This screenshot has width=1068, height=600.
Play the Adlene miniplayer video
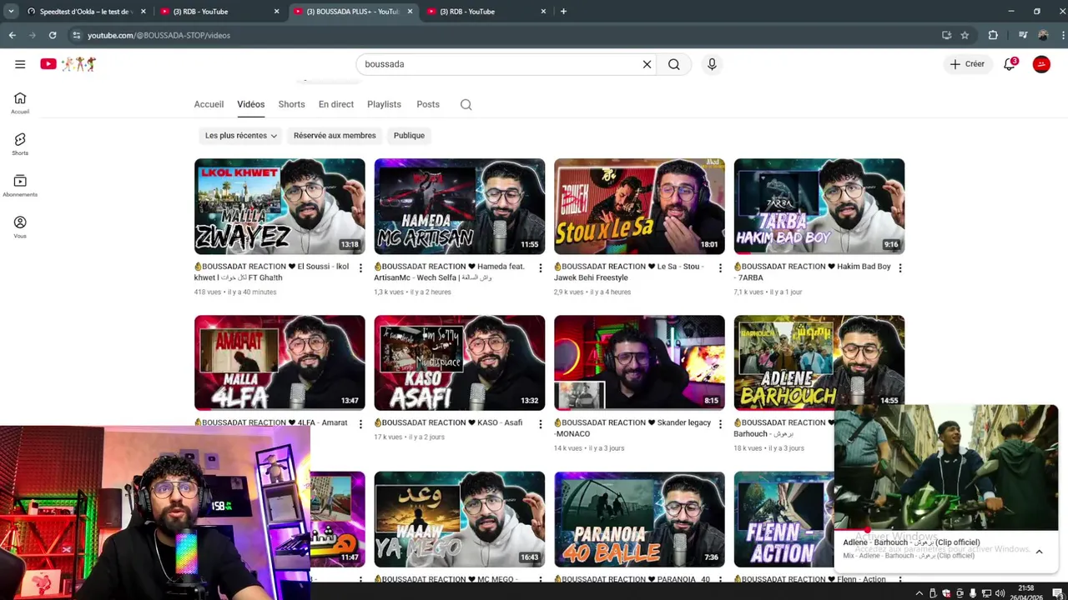tap(946, 467)
